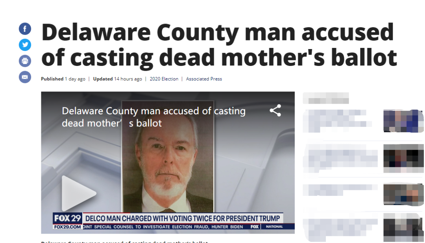Click the print article icon
Viewport: 425px width, 243px height.
tap(25, 61)
